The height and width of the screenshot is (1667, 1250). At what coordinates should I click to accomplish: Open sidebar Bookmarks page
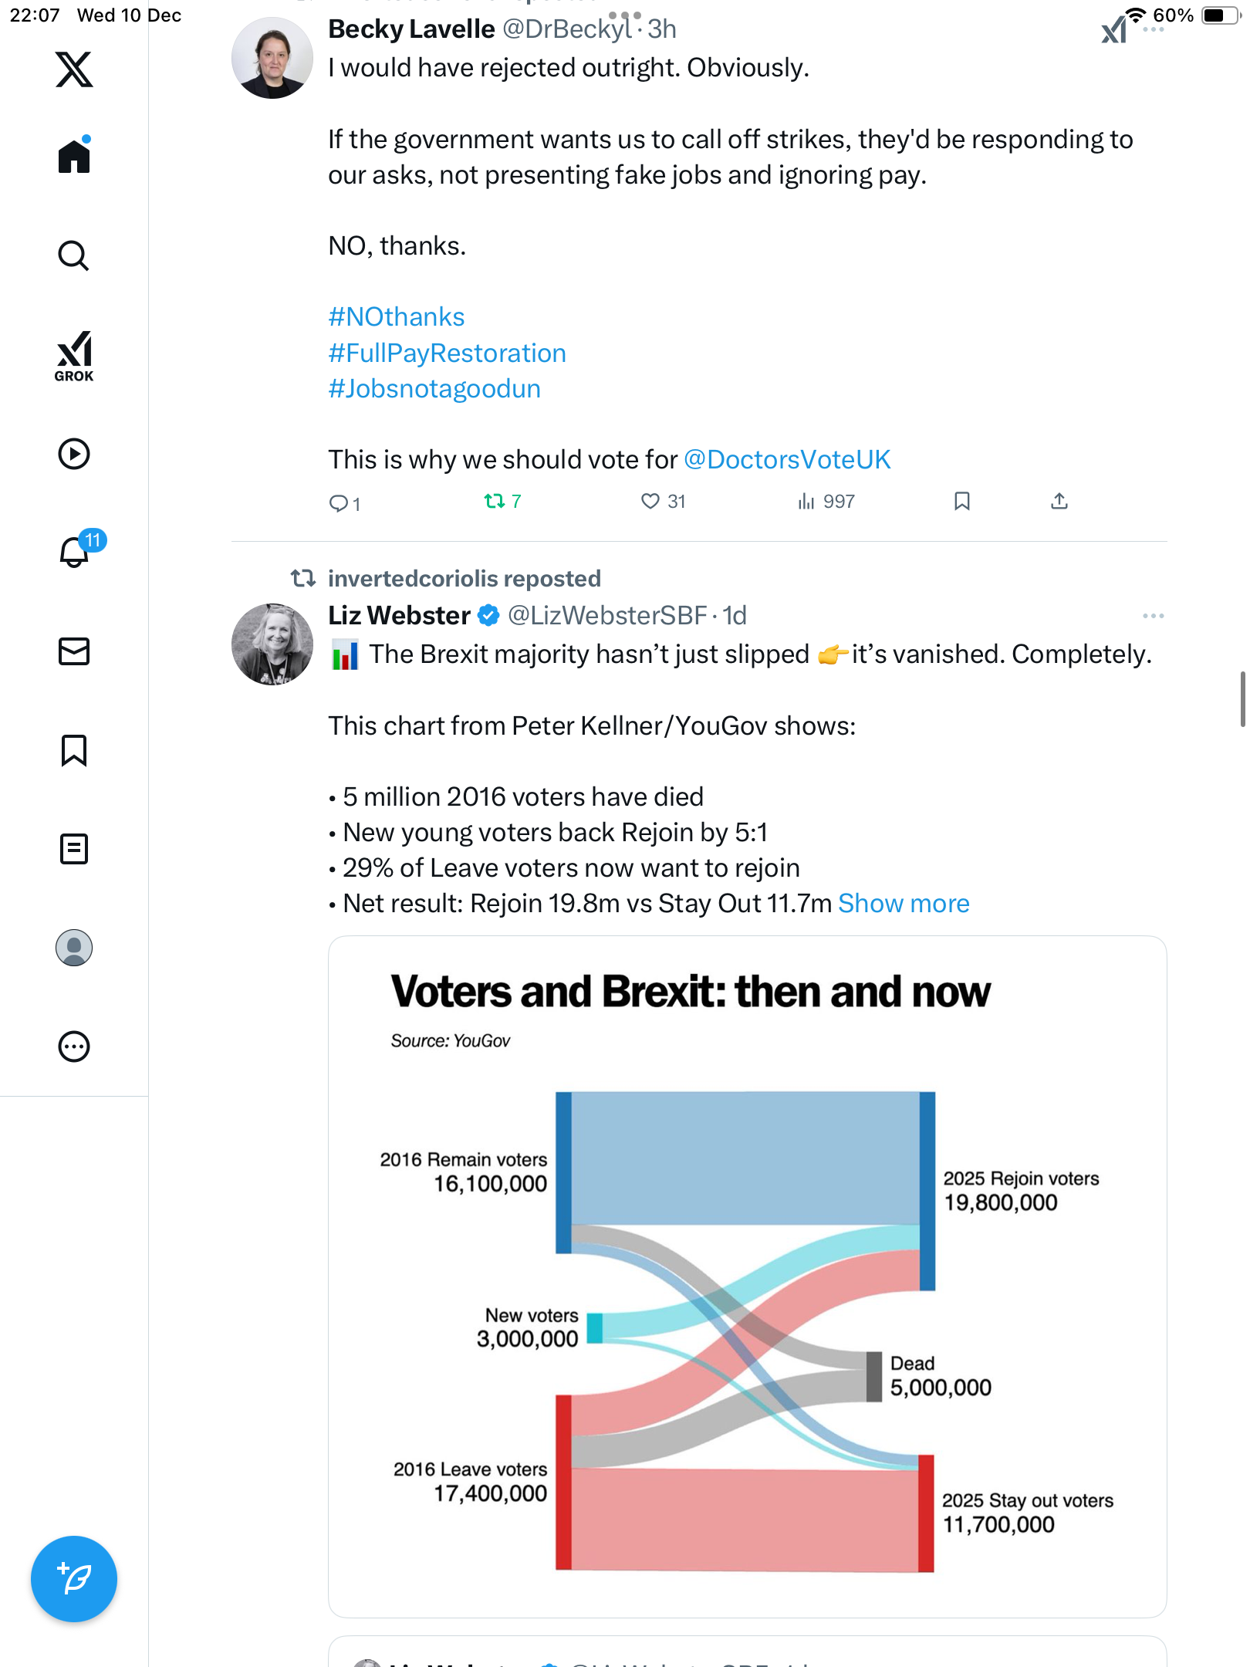[74, 750]
